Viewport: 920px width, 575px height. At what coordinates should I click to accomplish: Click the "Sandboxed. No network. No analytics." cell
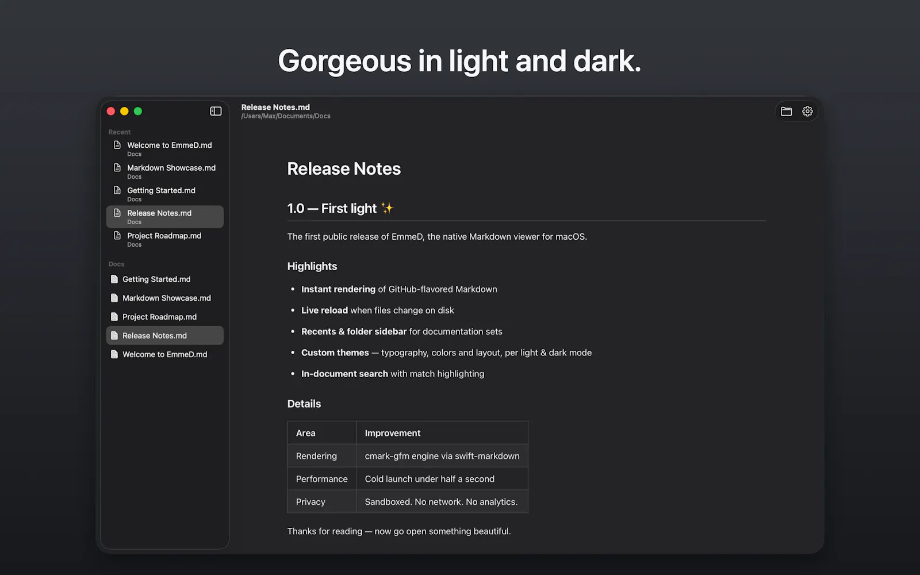point(442,502)
